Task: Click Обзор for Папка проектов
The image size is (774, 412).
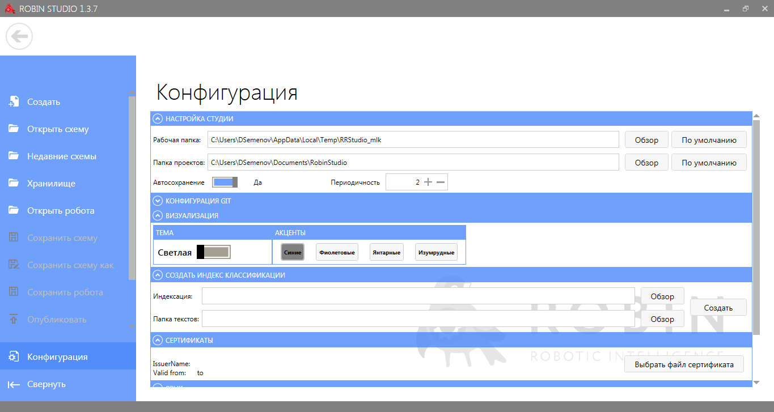Action: point(646,162)
